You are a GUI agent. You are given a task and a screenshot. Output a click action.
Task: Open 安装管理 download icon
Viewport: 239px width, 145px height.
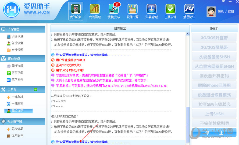[151, 11]
